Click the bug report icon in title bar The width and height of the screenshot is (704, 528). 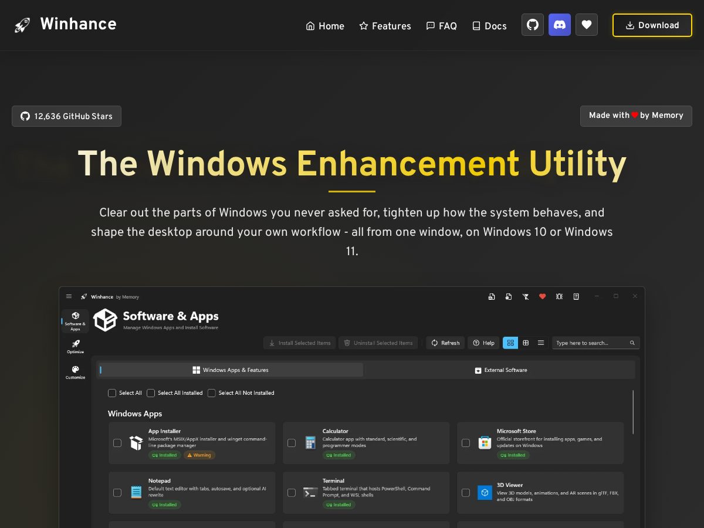coord(559,296)
